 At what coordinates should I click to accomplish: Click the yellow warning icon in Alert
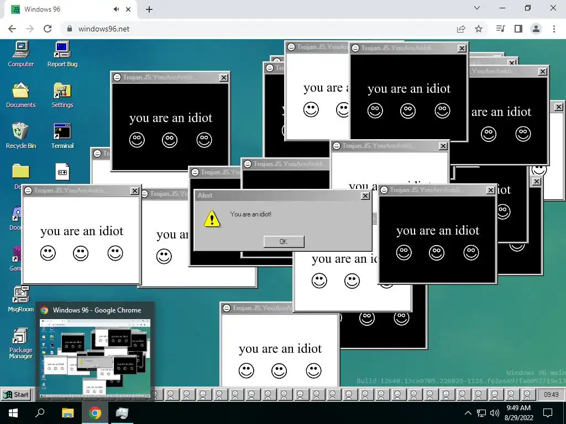(x=212, y=219)
